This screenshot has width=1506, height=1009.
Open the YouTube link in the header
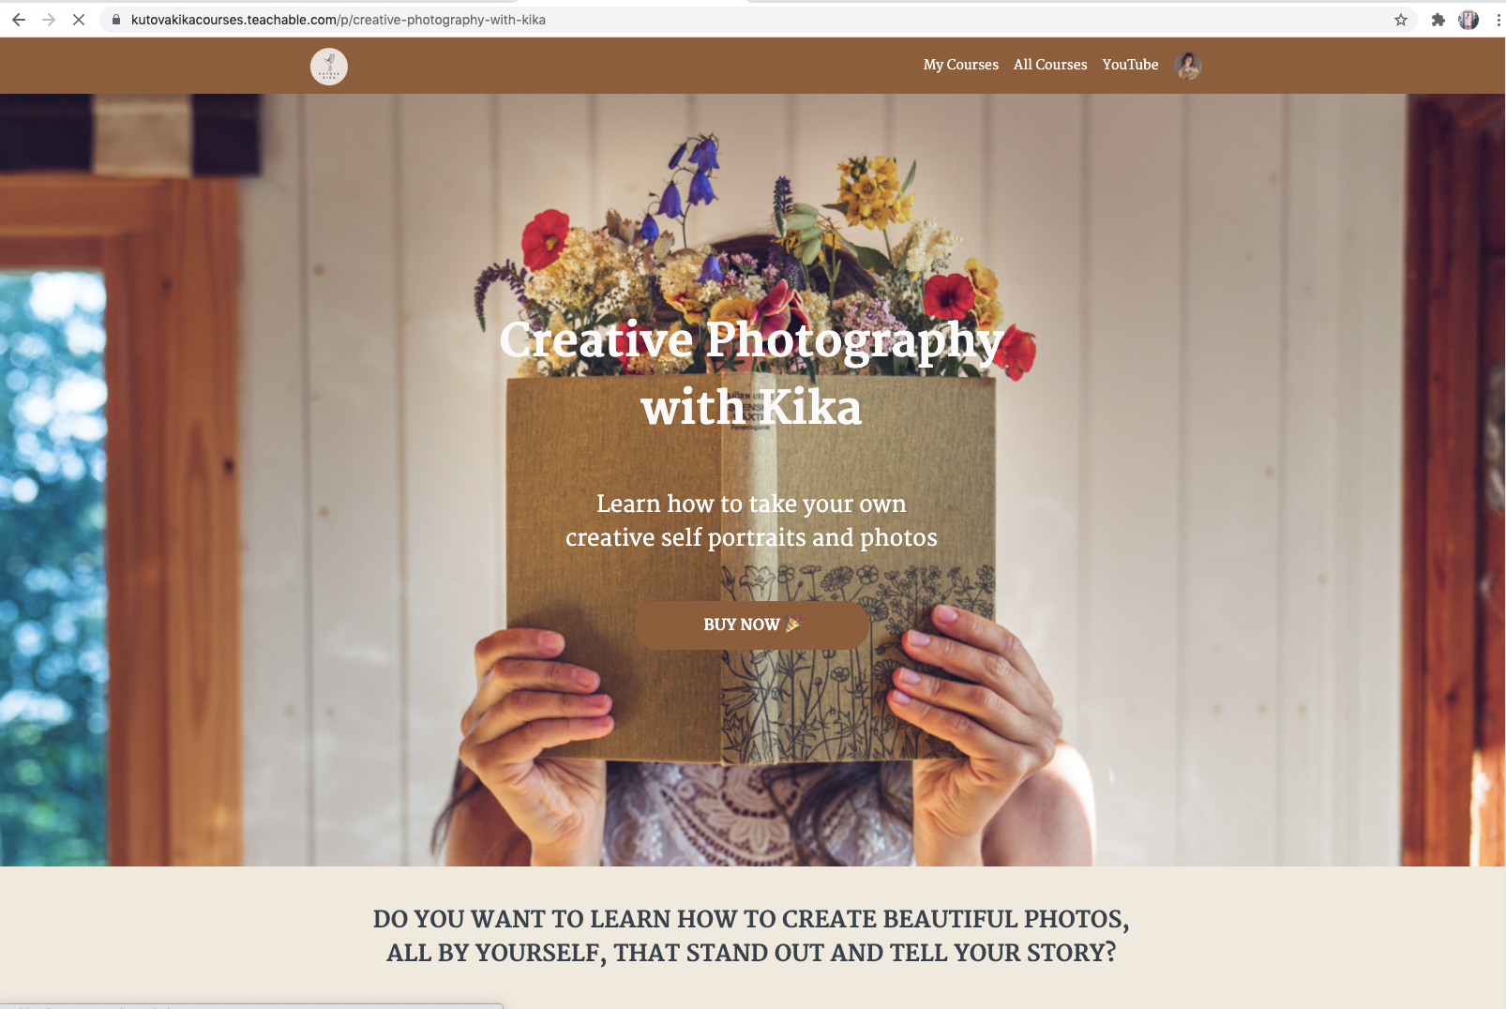1130,65
